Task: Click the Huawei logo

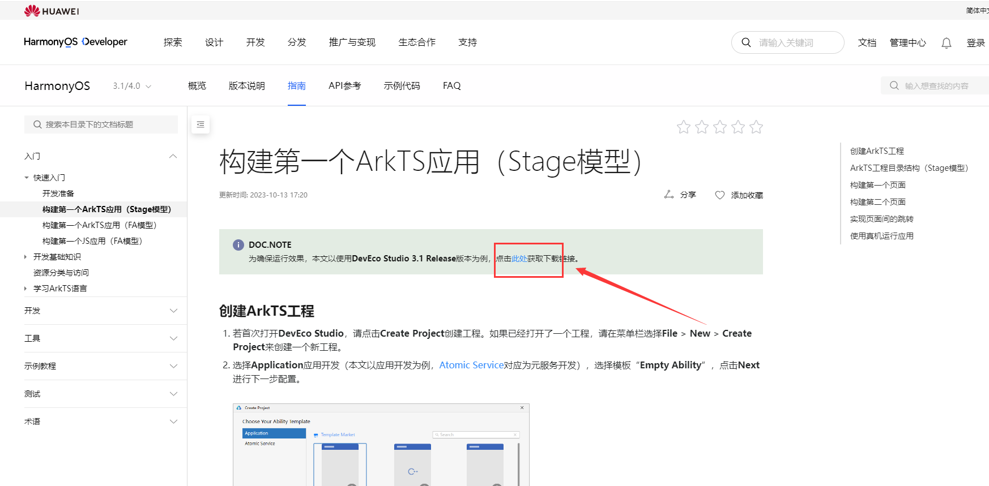Action: click(x=52, y=11)
